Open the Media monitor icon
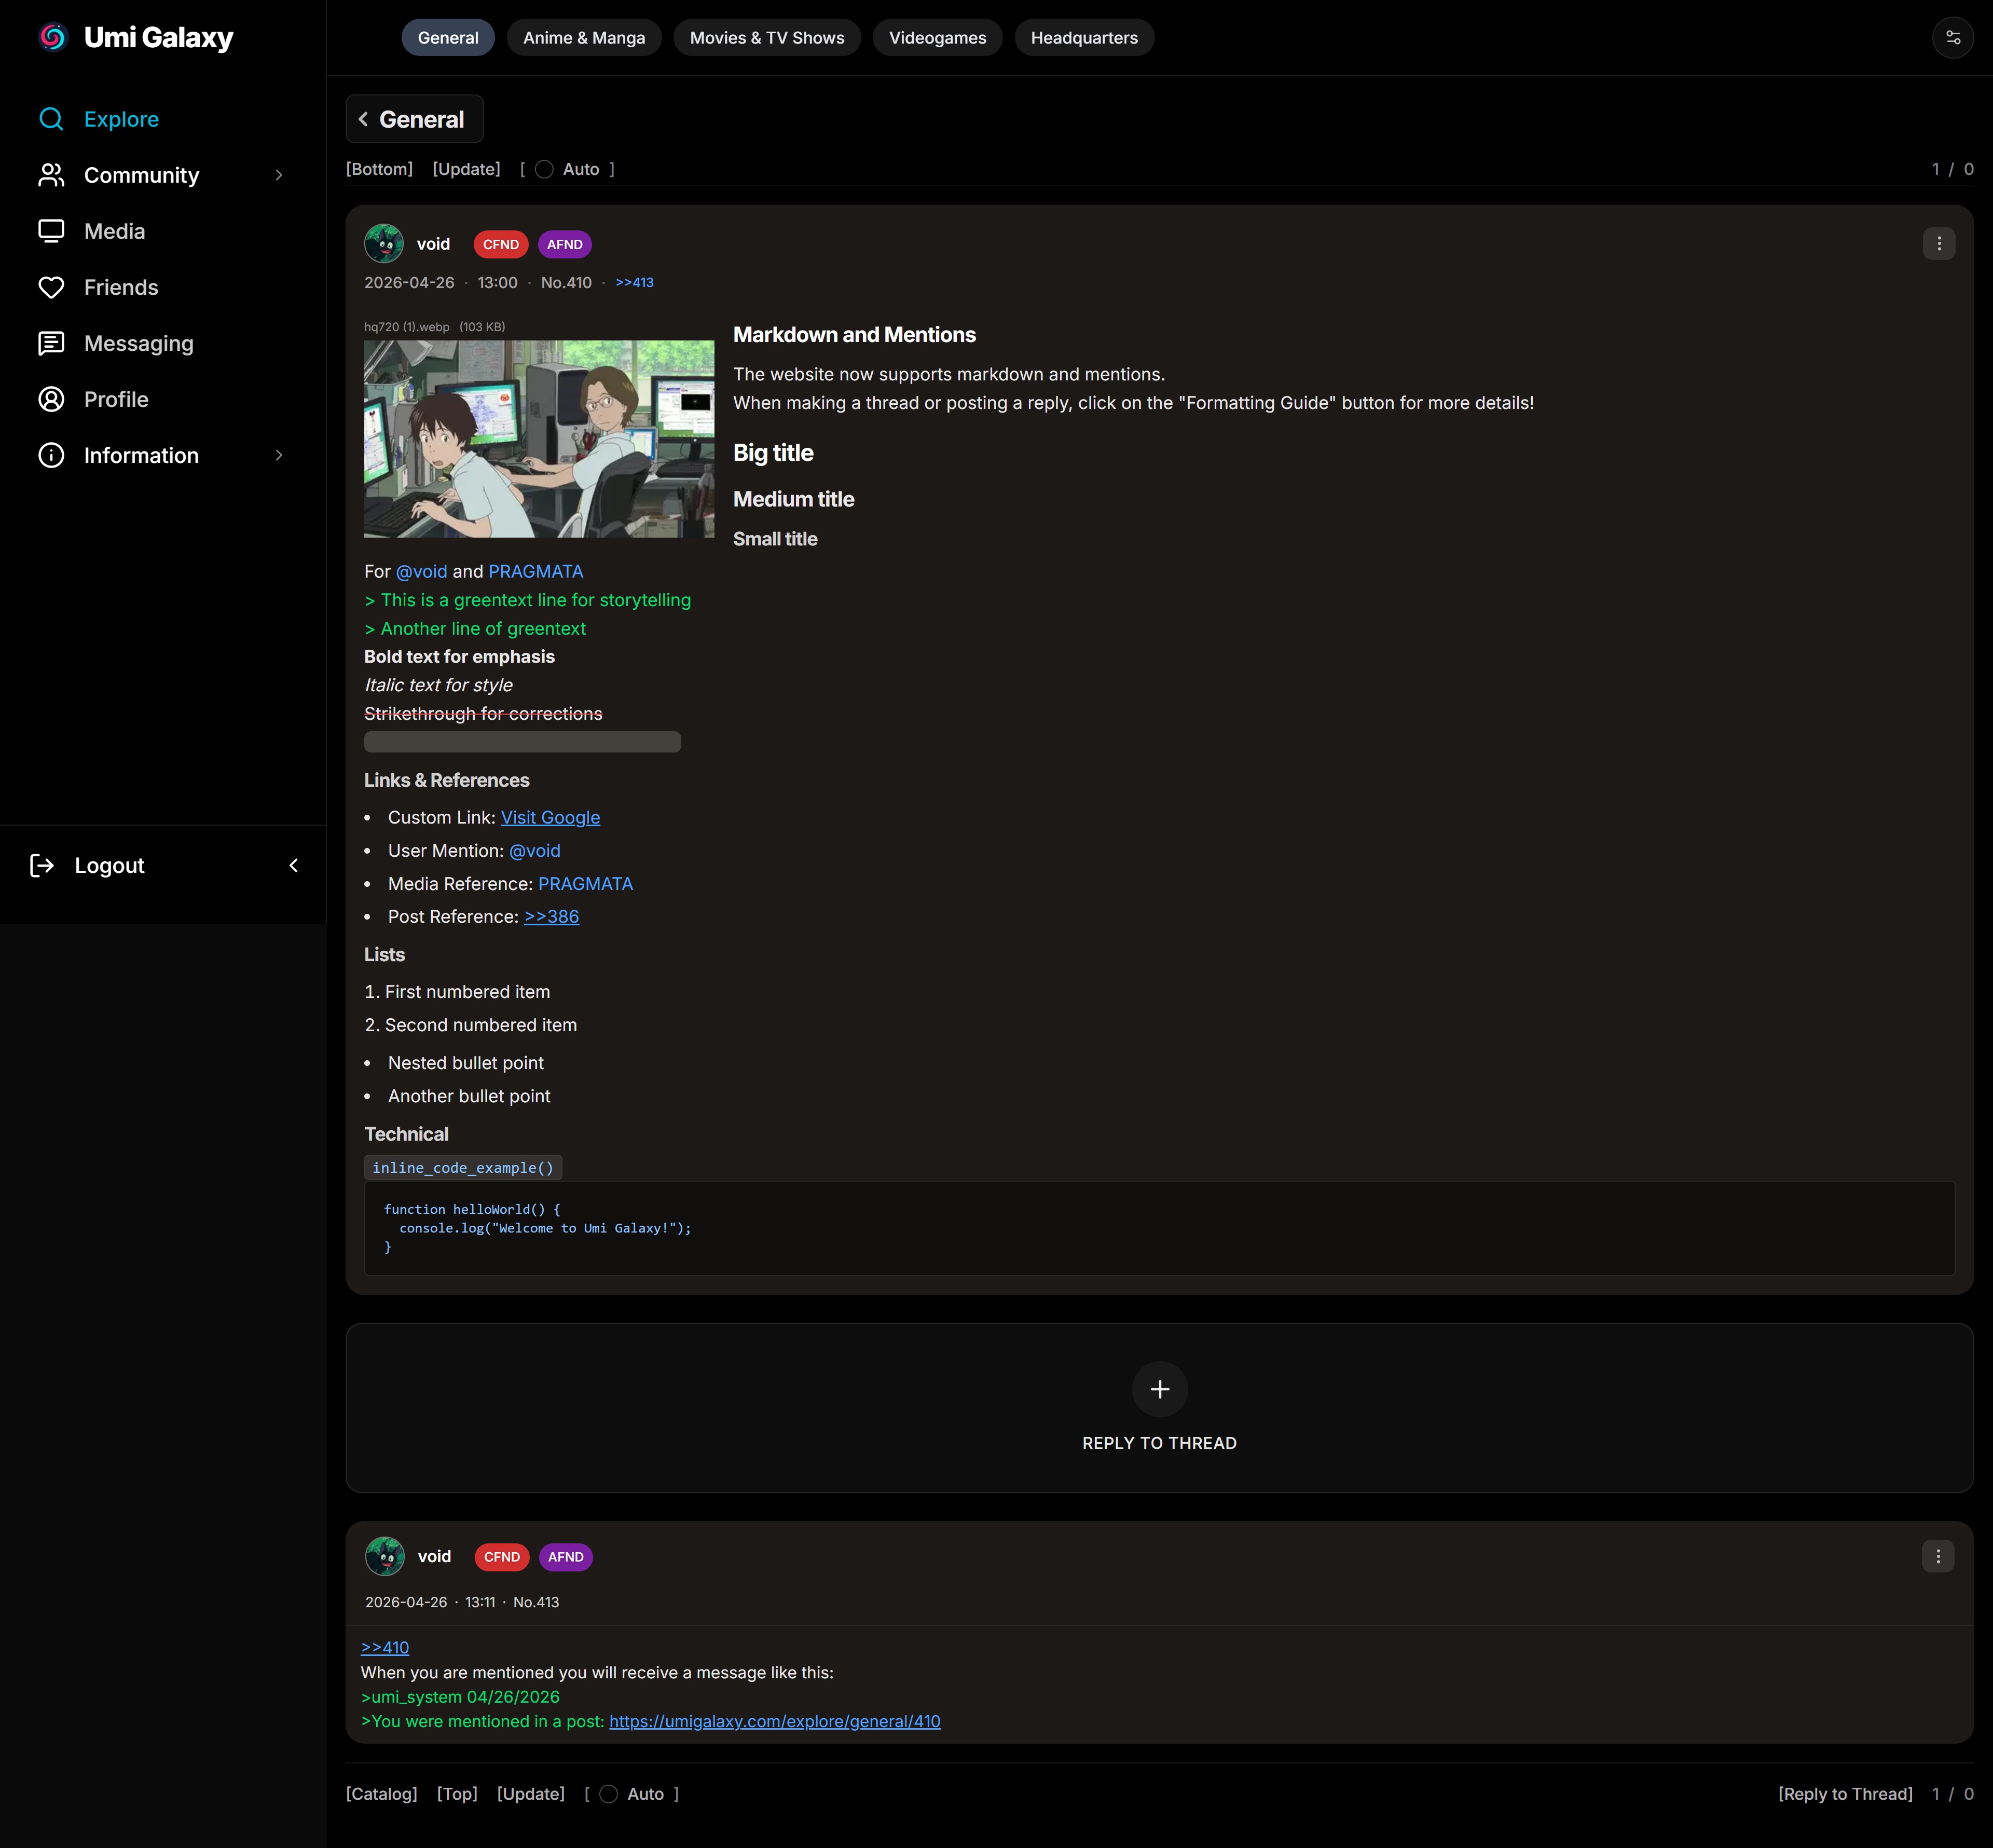 (51, 231)
